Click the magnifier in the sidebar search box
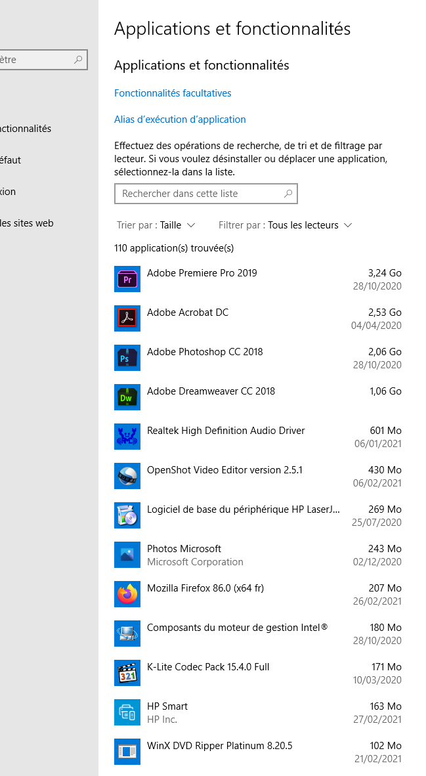This screenshot has height=776, width=426. [x=77, y=59]
